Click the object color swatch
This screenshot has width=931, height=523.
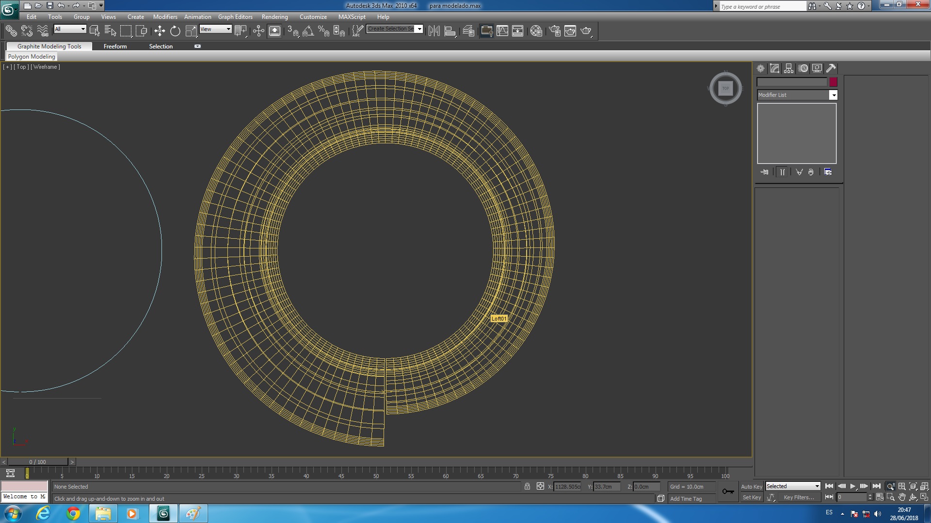833,82
